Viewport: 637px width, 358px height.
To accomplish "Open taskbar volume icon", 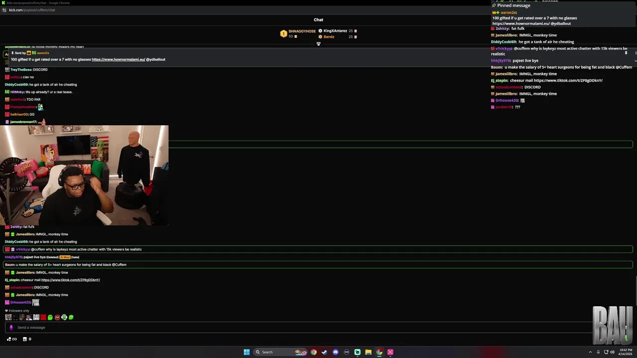I will point(612,352).
